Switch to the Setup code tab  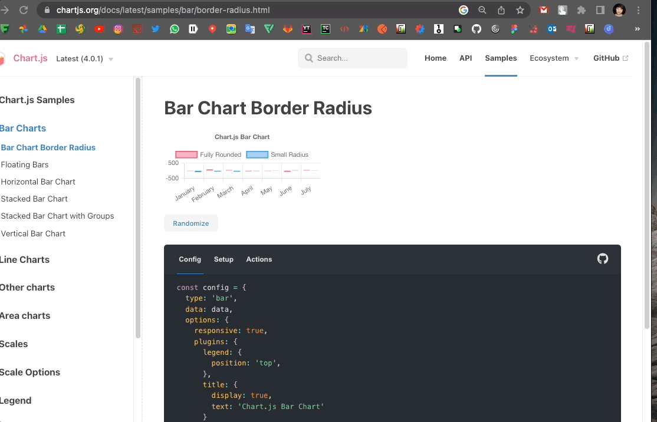click(224, 259)
